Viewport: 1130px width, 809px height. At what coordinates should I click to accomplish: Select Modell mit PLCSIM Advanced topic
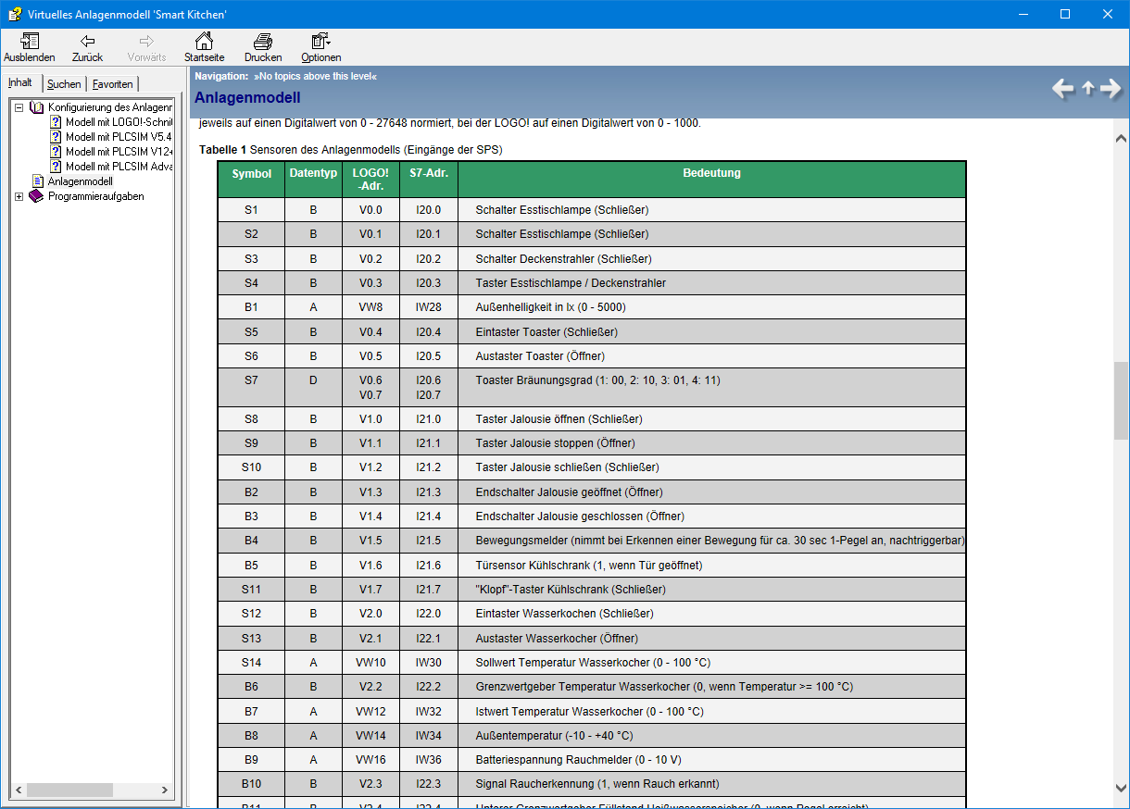[119, 167]
